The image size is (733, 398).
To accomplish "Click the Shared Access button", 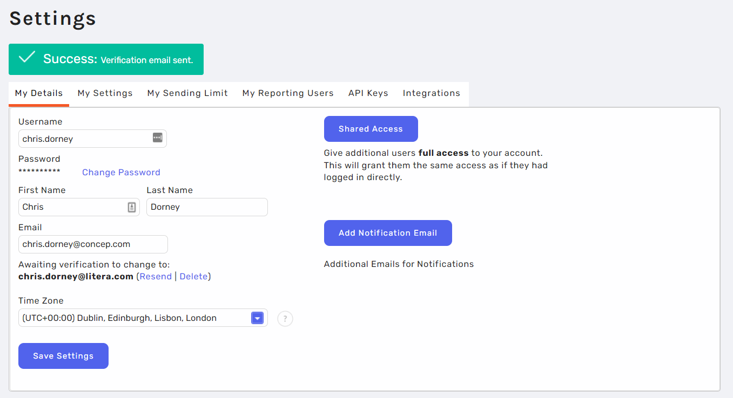I will pyautogui.click(x=371, y=129).
